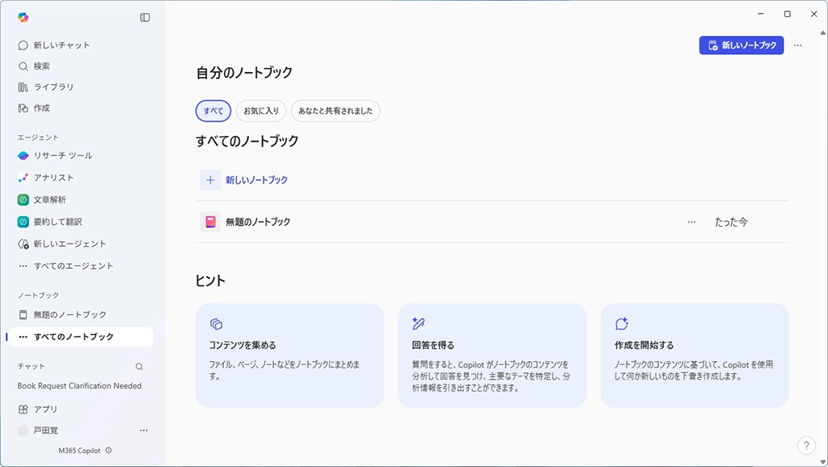Viewport: 828px width, 467px height.
Task: Switch to the お気に入り filter tab
Action: tap(261, 111)
